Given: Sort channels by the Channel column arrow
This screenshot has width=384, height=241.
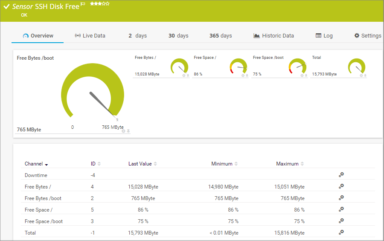Looking at the screenshot, I should [x=46, y=164].
